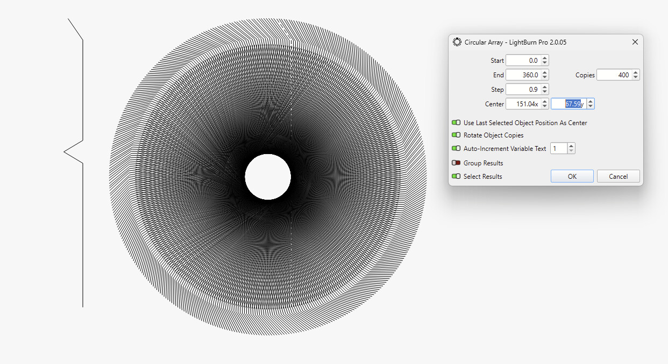Viewport: 668px width, 364px height.
Task: Click the Center X coordinate field
Action: tap(523, 104)
